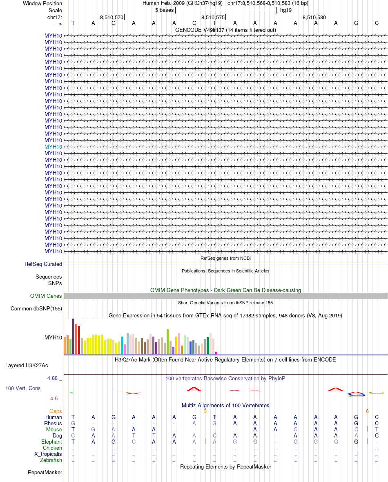This screenshot has width=388, height=482.
Task: Select the Human alignment row label
Action: 54,417
